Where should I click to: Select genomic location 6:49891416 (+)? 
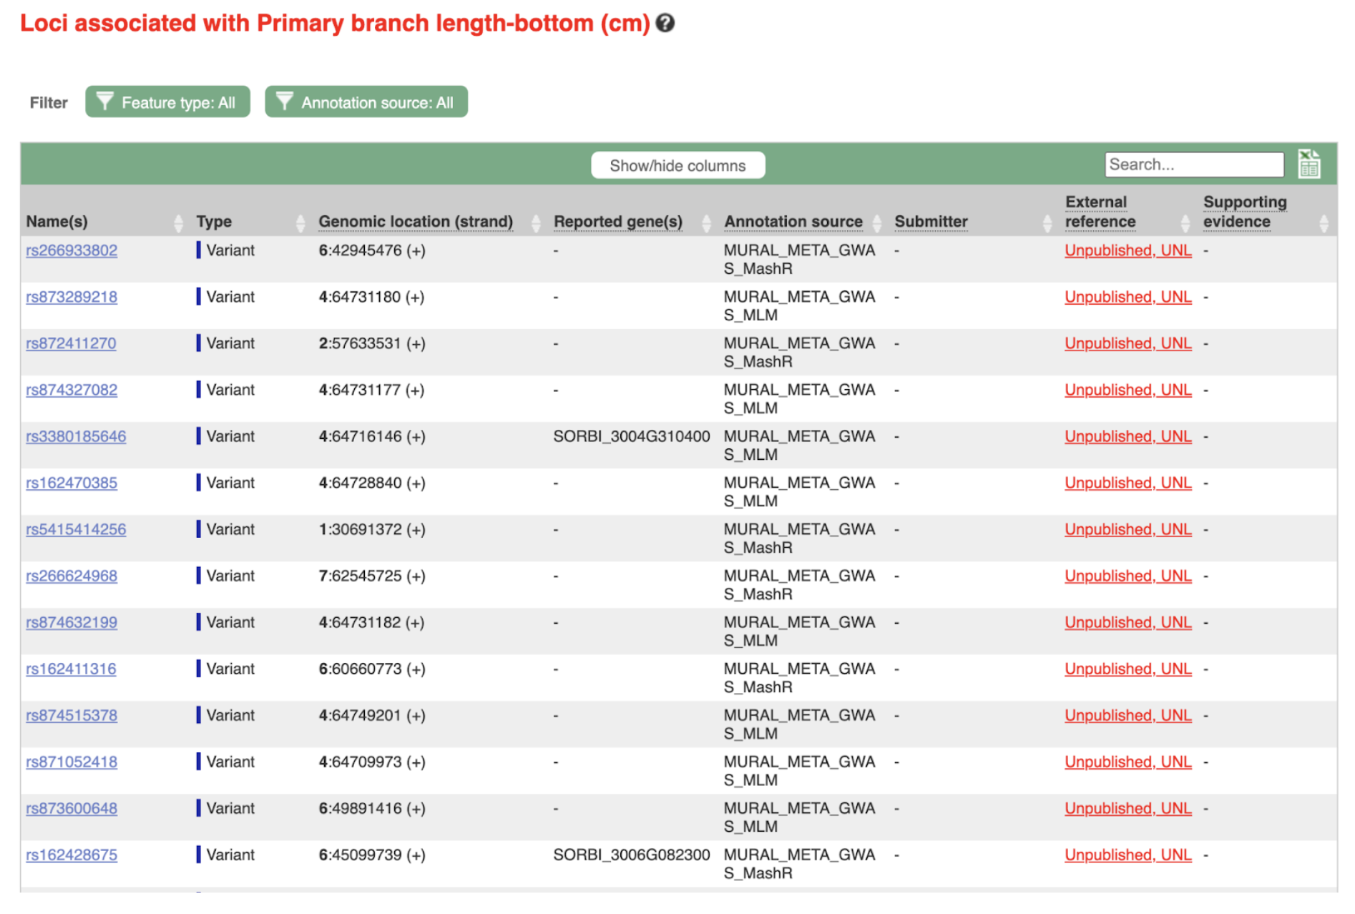click(372, 808)
